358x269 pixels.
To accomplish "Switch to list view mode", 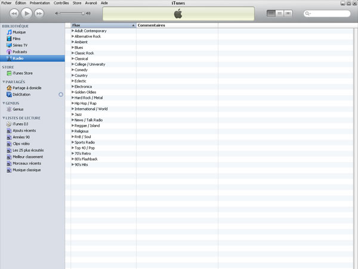I will click(x=271, y=14).
